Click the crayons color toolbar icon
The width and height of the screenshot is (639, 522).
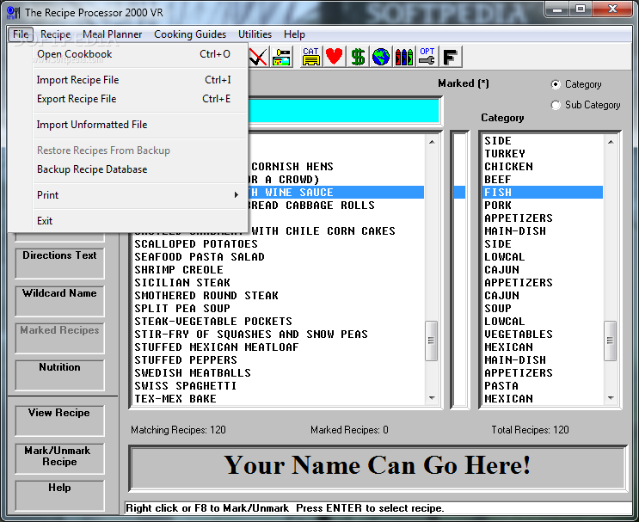point(404,57)
